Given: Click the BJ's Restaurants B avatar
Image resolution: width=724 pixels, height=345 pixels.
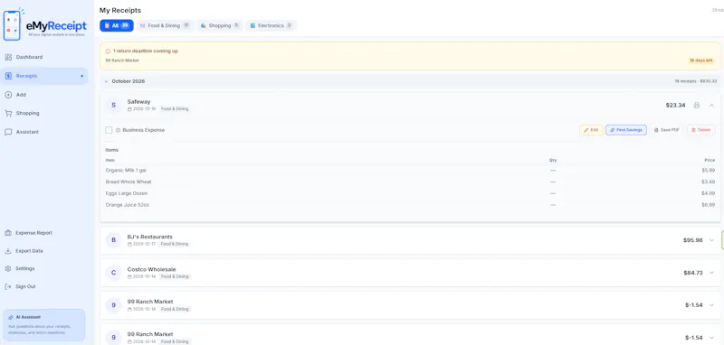Looking at the screenshot, I should point(114,240).
